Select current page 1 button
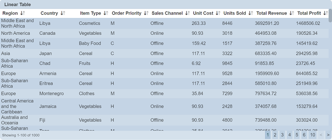Screen dimensions: 332x140 click(268, 135)
